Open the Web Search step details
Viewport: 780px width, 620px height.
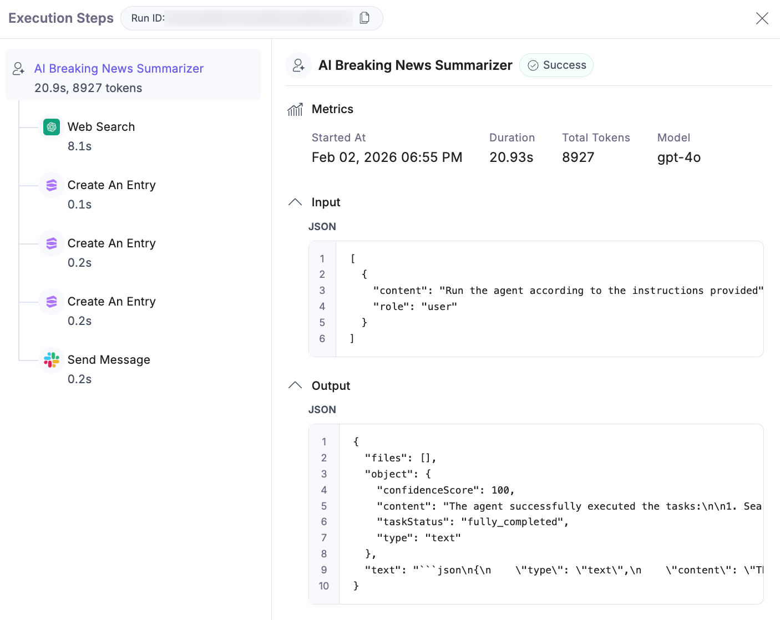tap(101, 127)
